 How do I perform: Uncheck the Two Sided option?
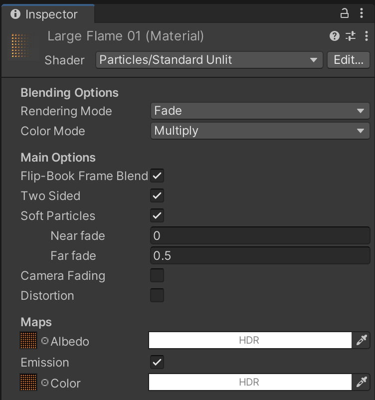tap(157, 196)
